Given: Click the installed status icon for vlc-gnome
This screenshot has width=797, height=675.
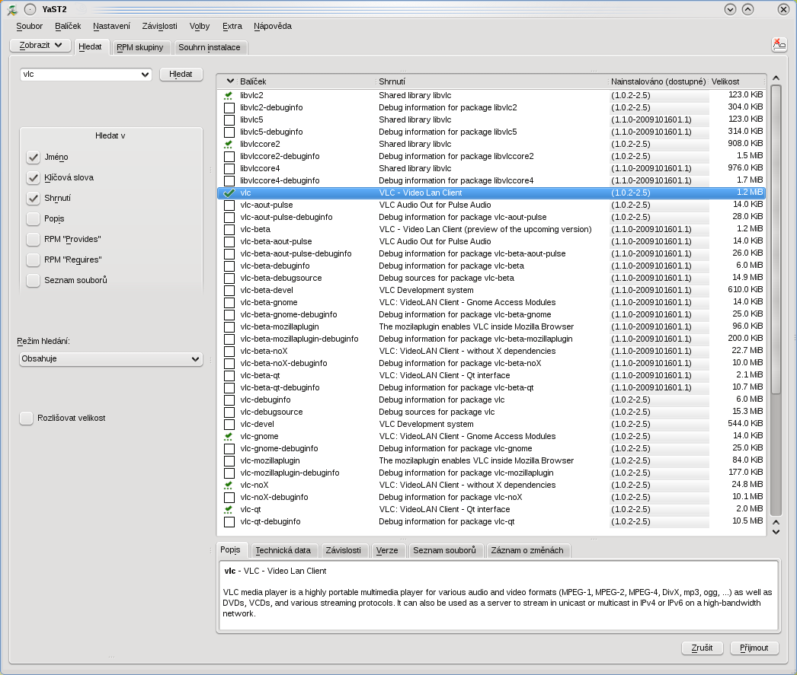Looking at the screenshot, I should [x=229, y=437].
